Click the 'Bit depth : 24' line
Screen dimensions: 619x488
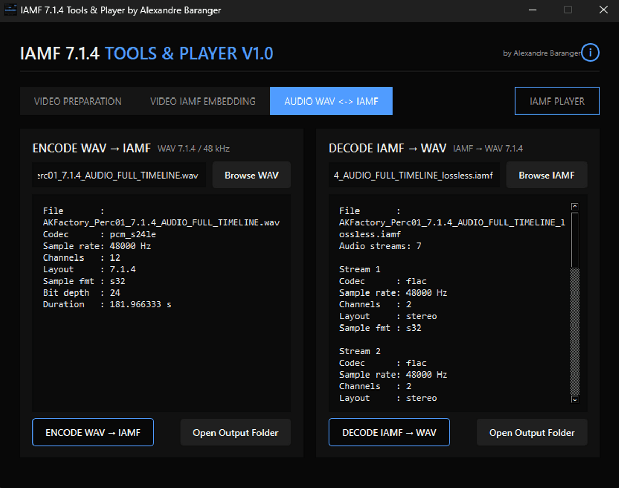tap(82, 292)
